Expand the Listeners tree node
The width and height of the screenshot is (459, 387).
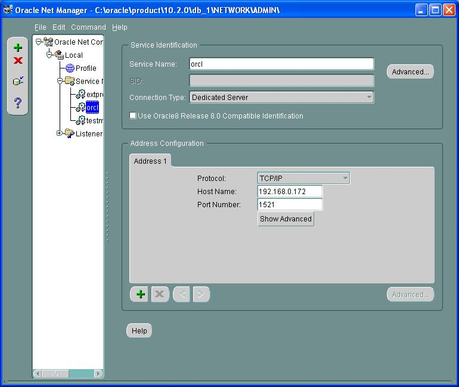tap(60, 133)
